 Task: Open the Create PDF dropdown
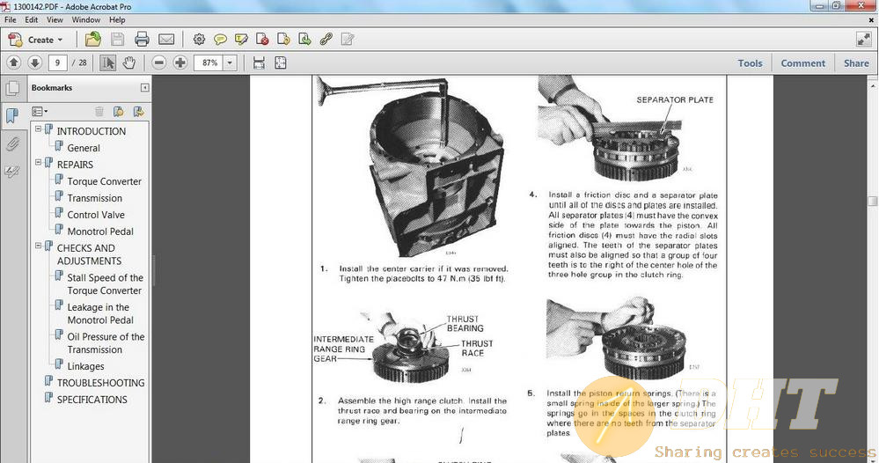pos(36,40)
